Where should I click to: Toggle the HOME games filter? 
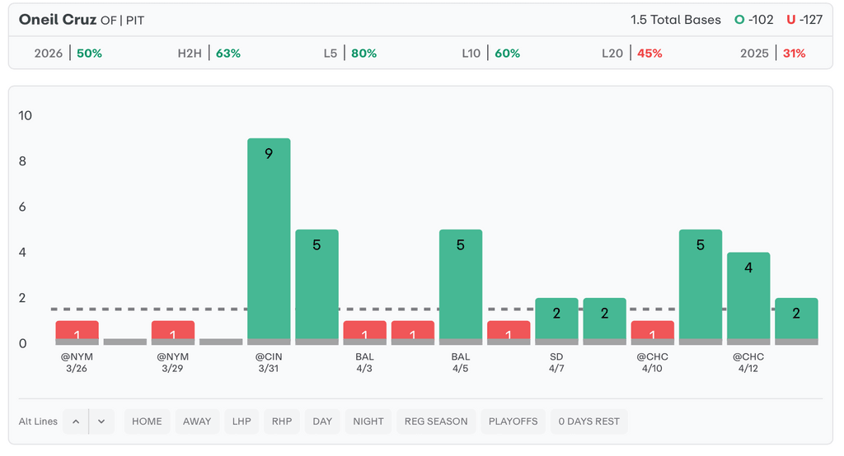147,421
